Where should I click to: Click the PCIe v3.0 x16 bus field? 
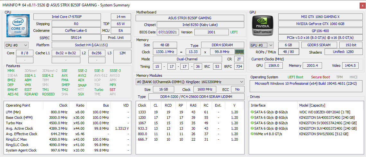(320, 38)
